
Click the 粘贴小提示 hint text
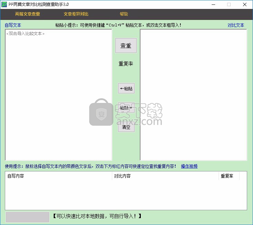pyautogui.click(x=118, y=25)
